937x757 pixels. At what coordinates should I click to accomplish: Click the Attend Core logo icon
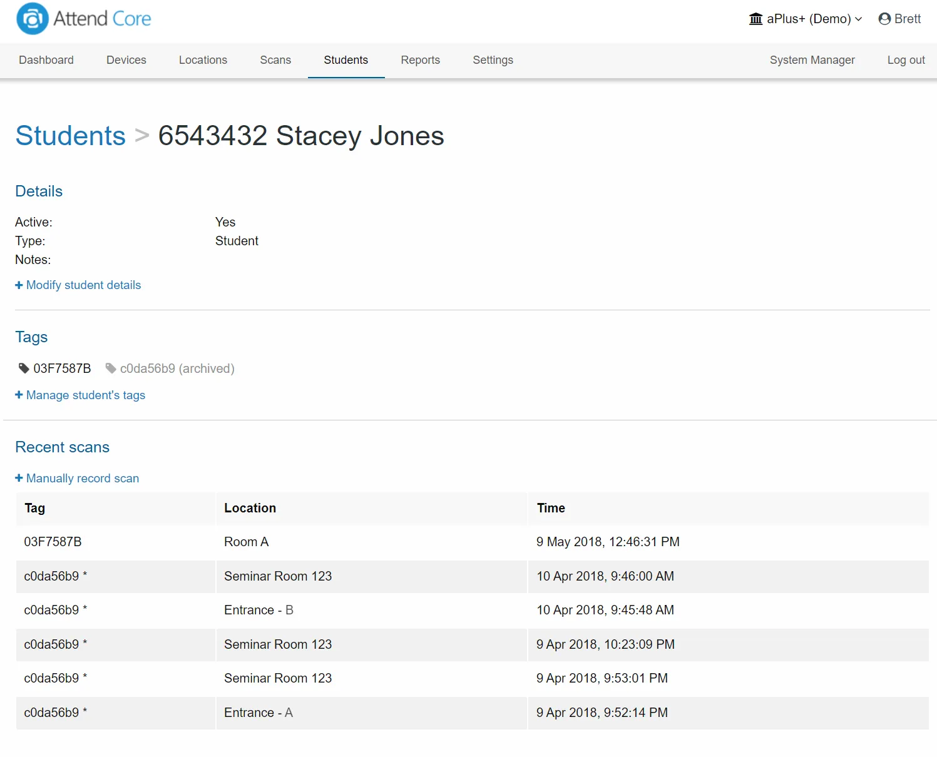tap(33, 19)
